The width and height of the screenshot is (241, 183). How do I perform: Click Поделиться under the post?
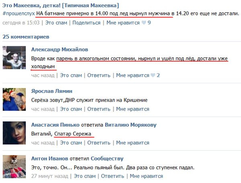[86, 23]
